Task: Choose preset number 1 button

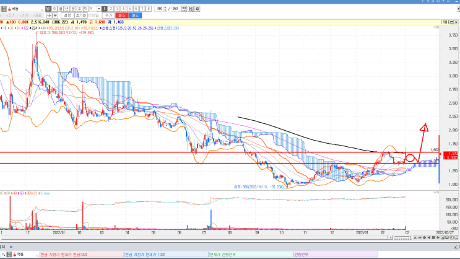Action: 105,9
